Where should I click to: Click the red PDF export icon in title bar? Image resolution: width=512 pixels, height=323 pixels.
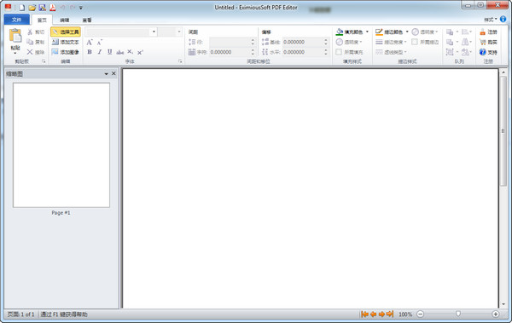[53, 7]
